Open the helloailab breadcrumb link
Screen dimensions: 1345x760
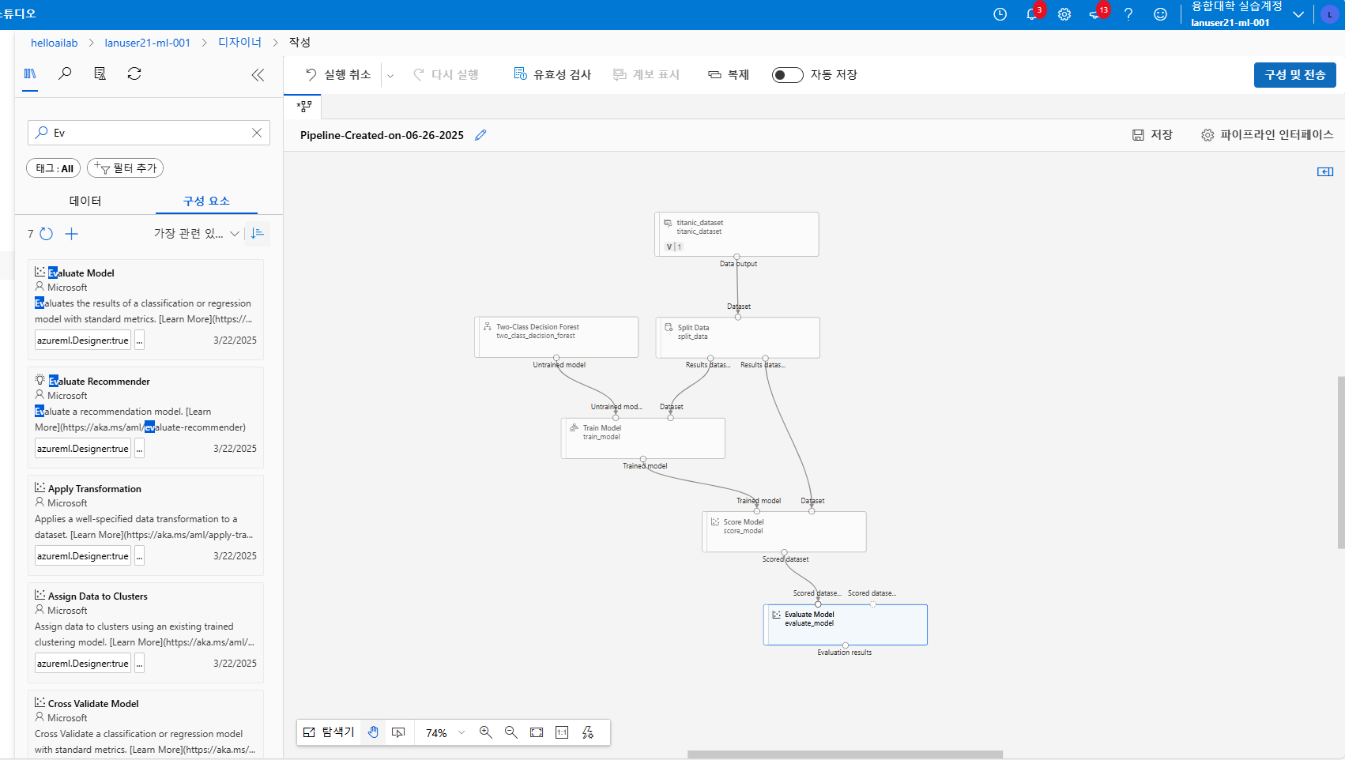[x=54, y=42]
